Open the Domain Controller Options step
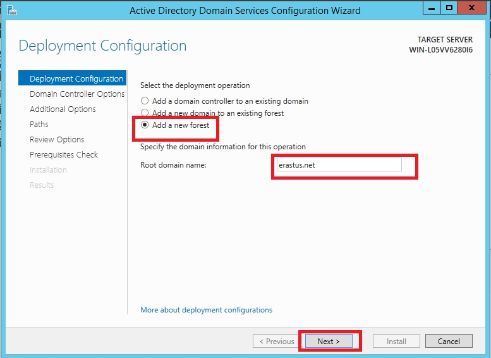 (77, 94)
